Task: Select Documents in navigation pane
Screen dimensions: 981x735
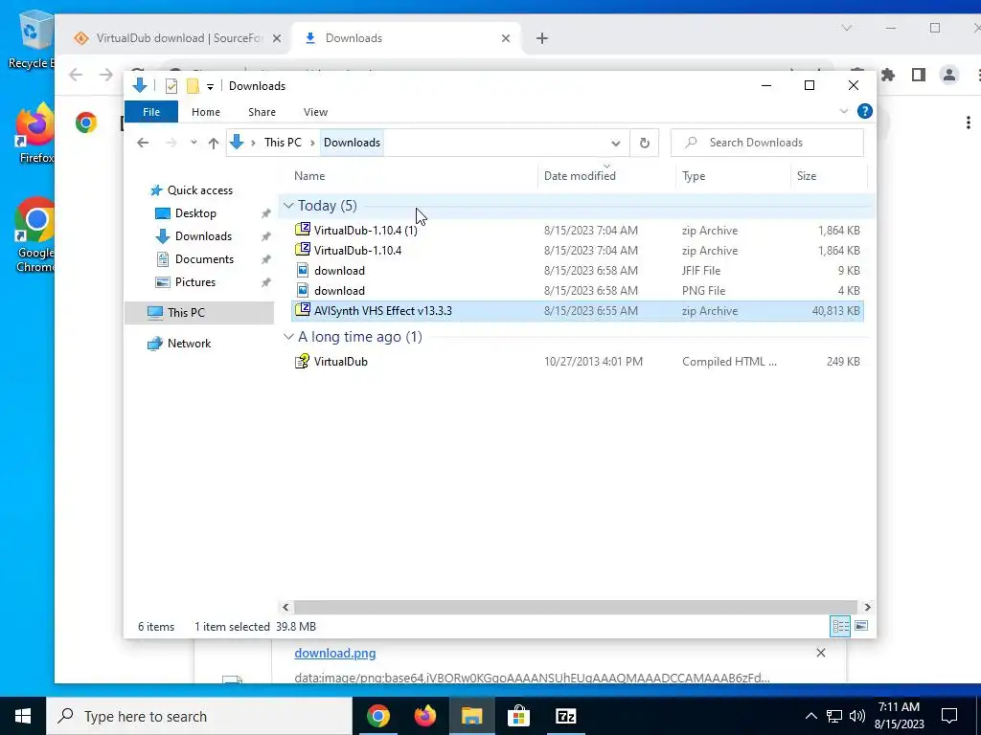Action: [204, 259]
